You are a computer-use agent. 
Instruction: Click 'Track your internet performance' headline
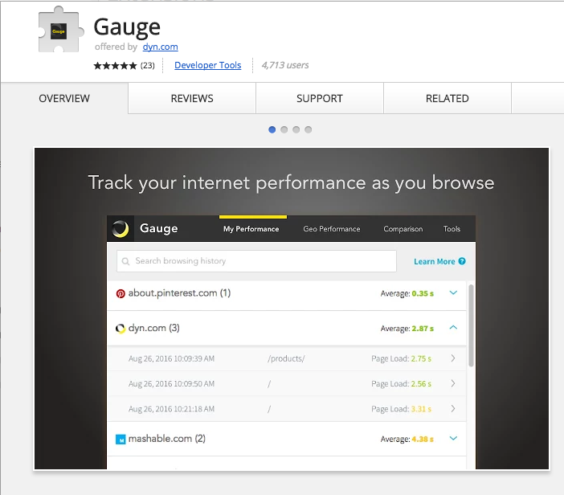[291, 182]
